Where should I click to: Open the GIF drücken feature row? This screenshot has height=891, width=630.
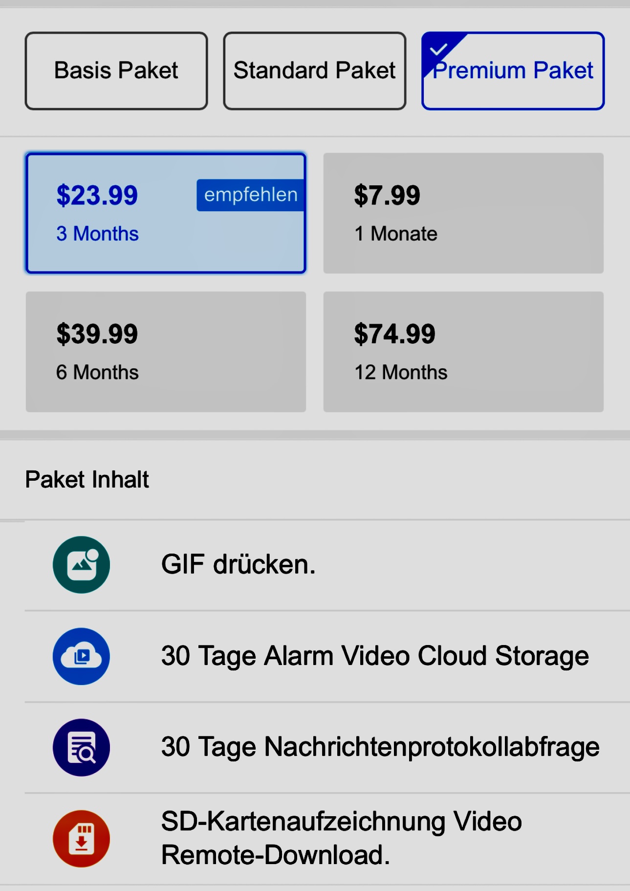coord(327,565)
